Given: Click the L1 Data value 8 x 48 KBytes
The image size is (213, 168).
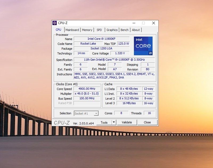Looking at the screenshot, I should click(x=129, y=89).
